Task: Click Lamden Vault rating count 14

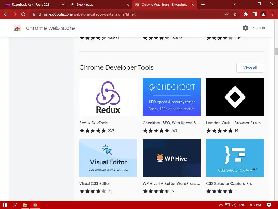Action: point(236,130)
